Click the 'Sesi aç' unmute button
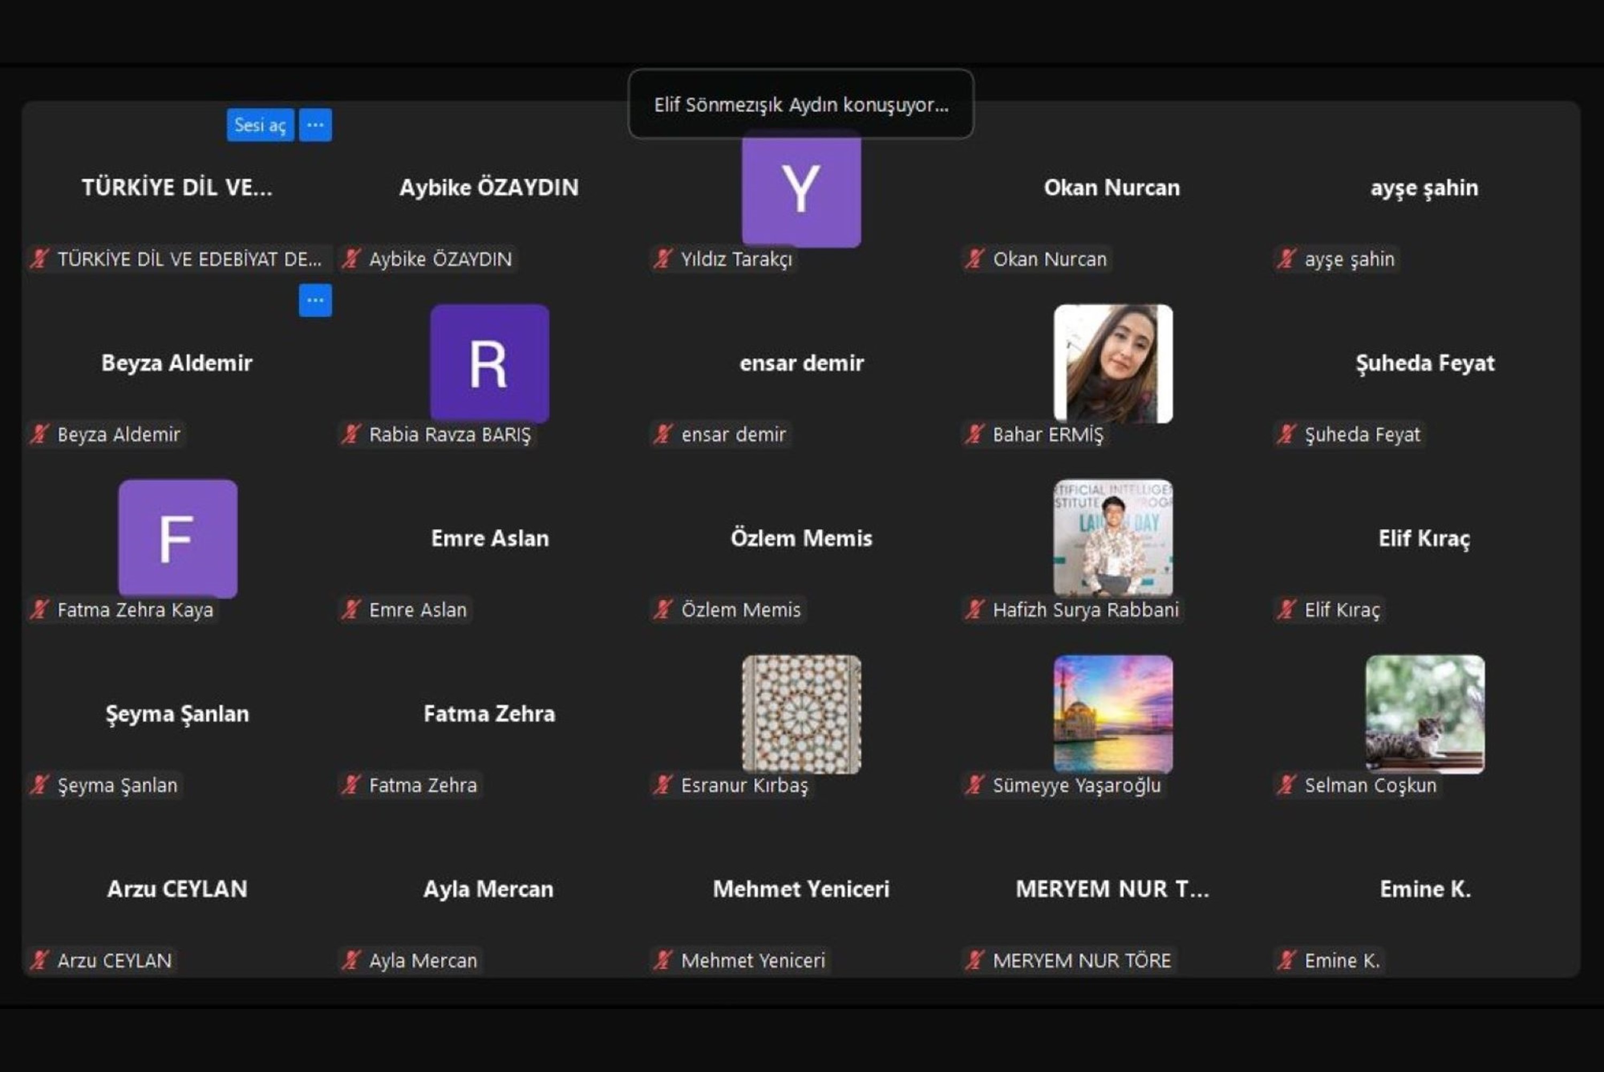 click(260, 125)
